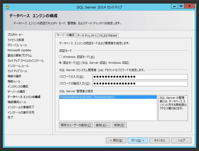Click サーバーの構成 step in sidebar

click(x=16, y=92)
